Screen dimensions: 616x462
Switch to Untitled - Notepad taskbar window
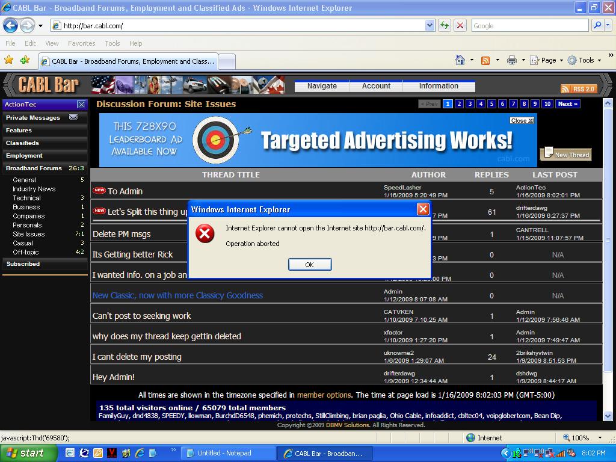pyautogui.click(x=229, y=454)
